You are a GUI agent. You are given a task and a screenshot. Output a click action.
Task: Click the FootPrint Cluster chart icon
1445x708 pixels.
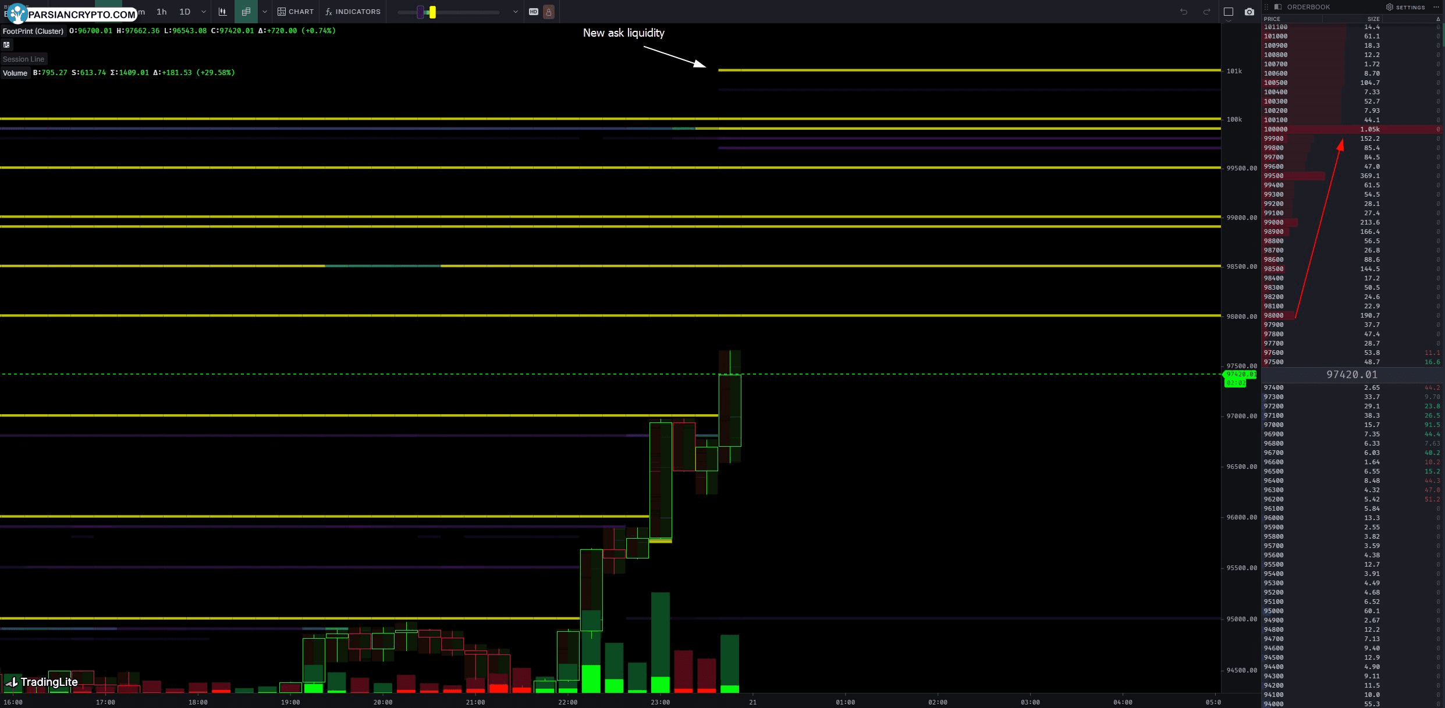[245, 11]
